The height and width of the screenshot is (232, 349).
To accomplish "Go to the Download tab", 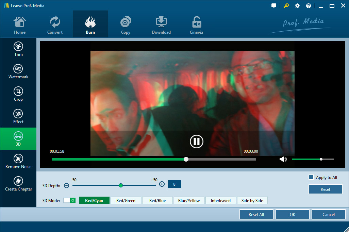I will tap(161, 25).
